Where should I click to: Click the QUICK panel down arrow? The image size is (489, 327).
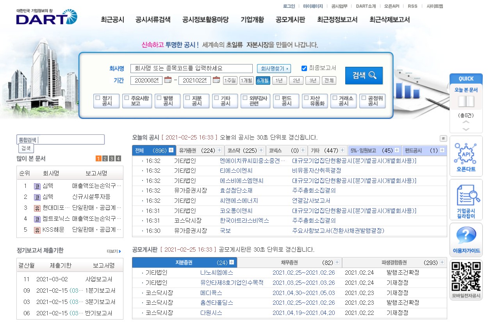tap(466, 129)
